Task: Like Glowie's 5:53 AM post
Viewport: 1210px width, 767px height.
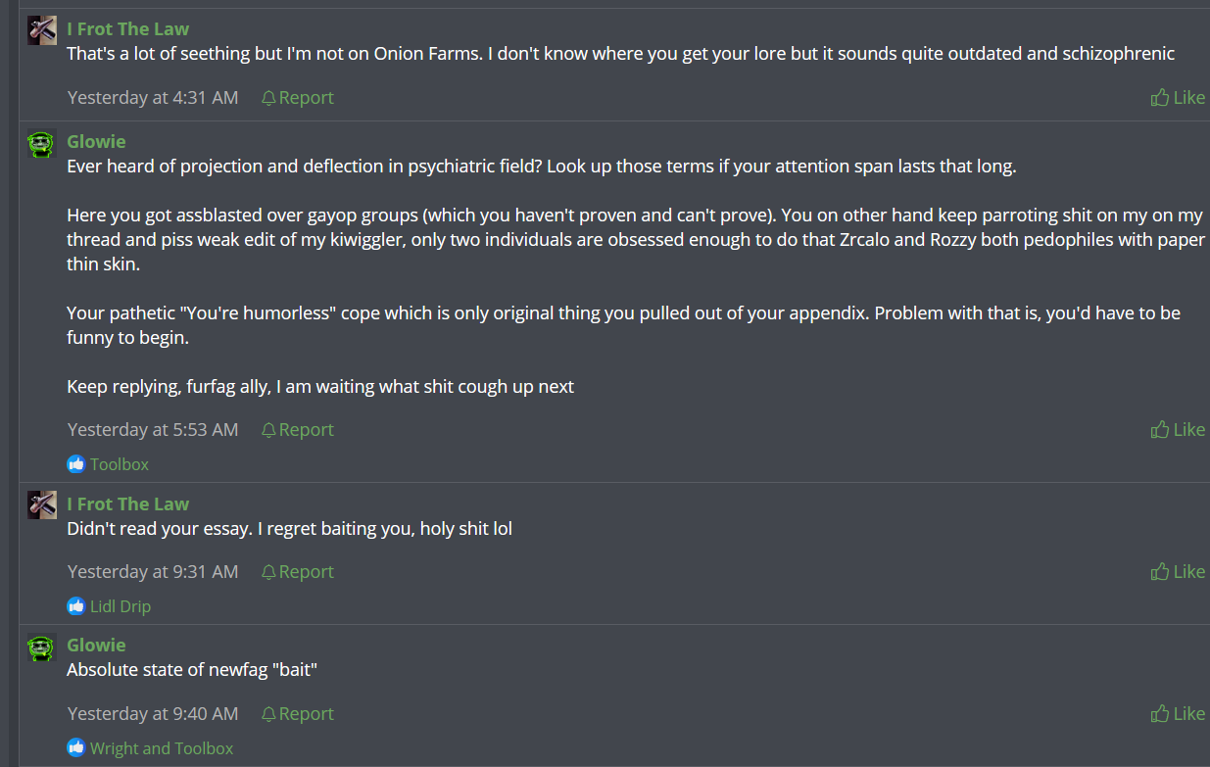Action: [1178, 429]
